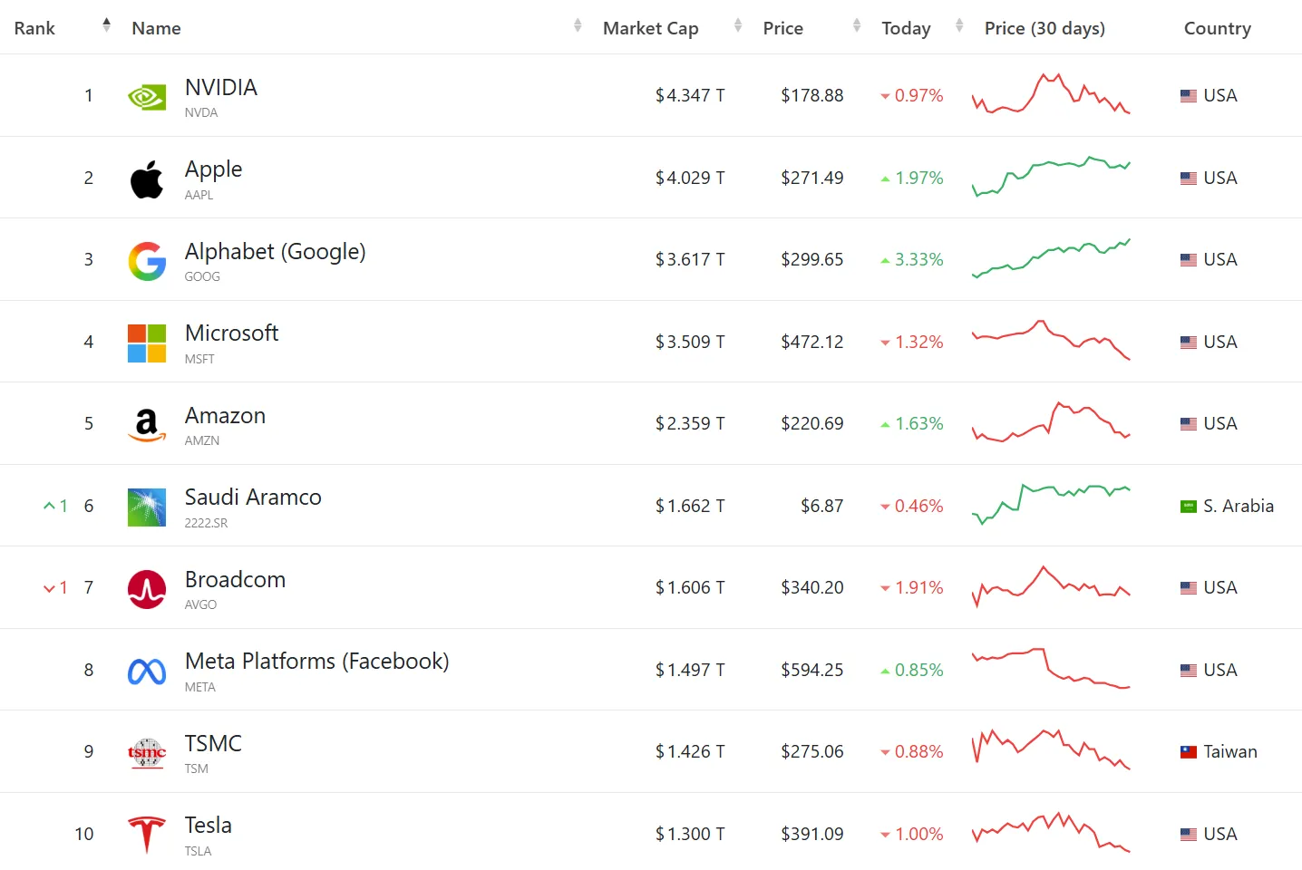The height and width of the screenshot is (870, 1302).
Task: Click the Saudi Aramco logo
Action: (147, 507)
